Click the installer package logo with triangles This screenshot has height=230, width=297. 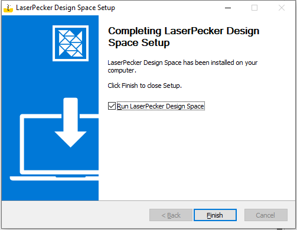70,43
